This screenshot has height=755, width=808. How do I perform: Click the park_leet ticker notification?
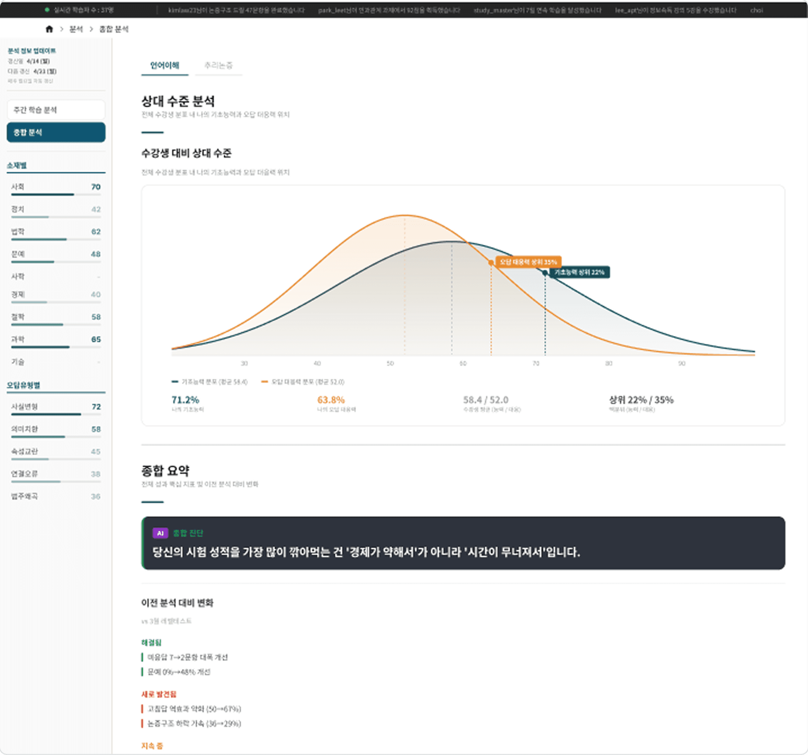coord(389,10)
